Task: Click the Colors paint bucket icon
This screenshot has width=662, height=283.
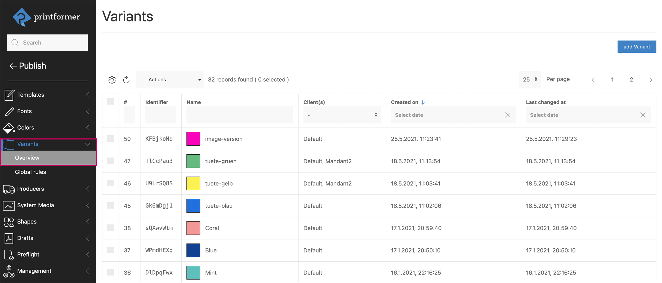Action: pos(9,128)
